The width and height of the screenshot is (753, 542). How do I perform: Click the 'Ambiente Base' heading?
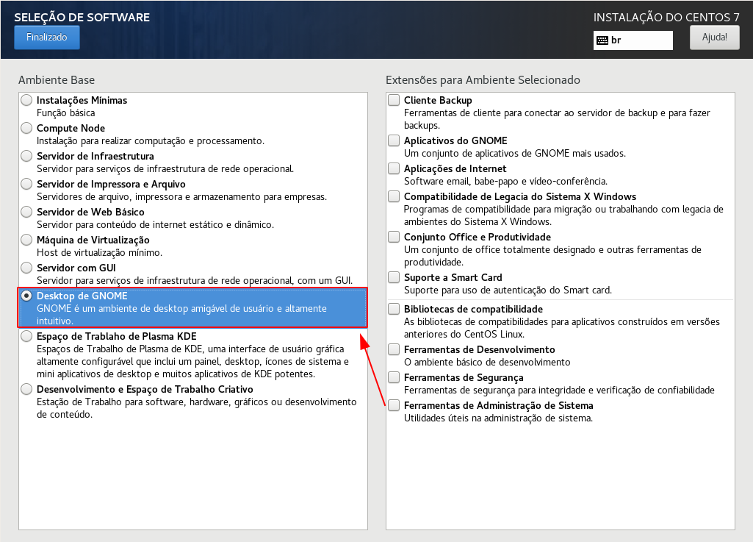57,80
